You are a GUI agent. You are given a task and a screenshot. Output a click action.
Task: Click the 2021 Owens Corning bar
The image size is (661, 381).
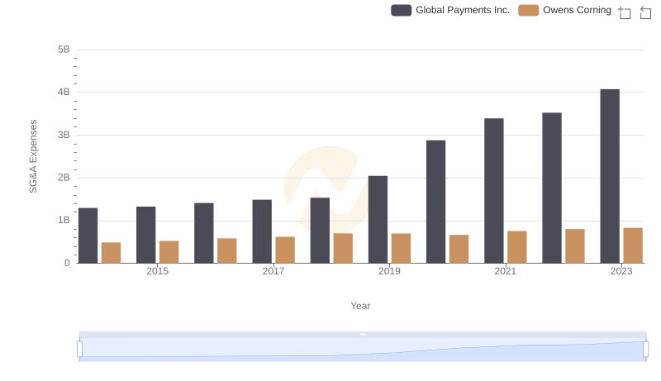[517, 247]
